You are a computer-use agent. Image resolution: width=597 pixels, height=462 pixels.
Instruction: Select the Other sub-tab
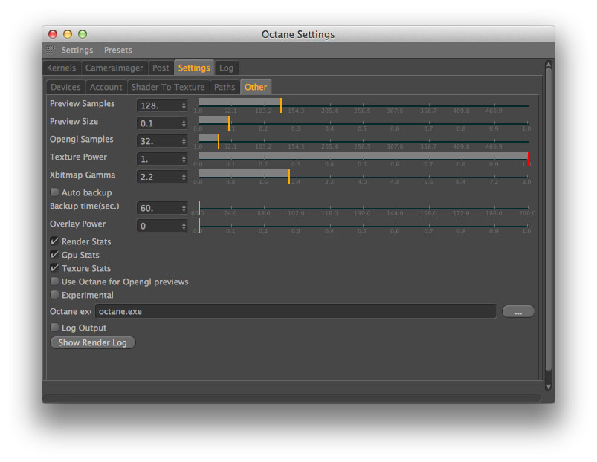pos(256,88)
